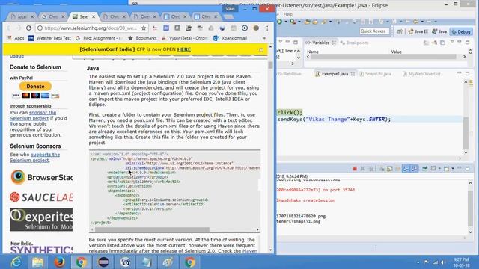The image size is (479, 269).
Task: Click the click(); code line in the editor
Action: click(x=290, y=112)
